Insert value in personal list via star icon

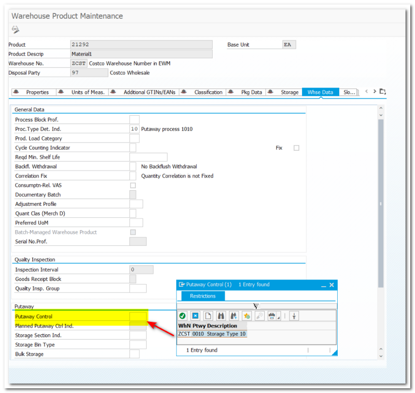(x=246, y=316)
